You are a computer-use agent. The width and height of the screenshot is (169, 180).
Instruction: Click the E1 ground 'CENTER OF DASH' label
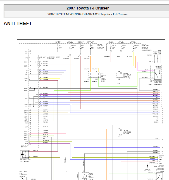pyautogui.click(x=147, y=170)
